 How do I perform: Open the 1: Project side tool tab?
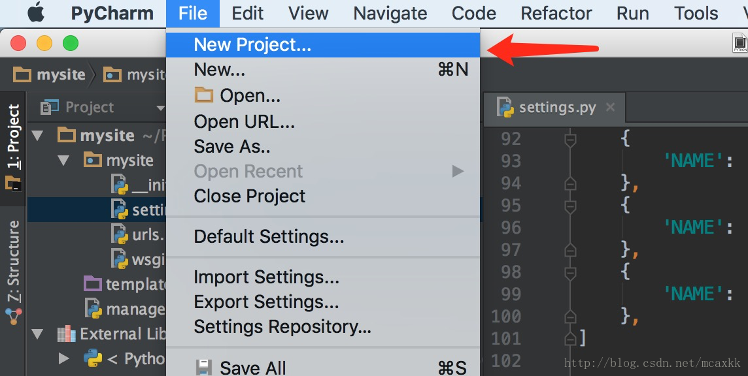click(13, 137)
